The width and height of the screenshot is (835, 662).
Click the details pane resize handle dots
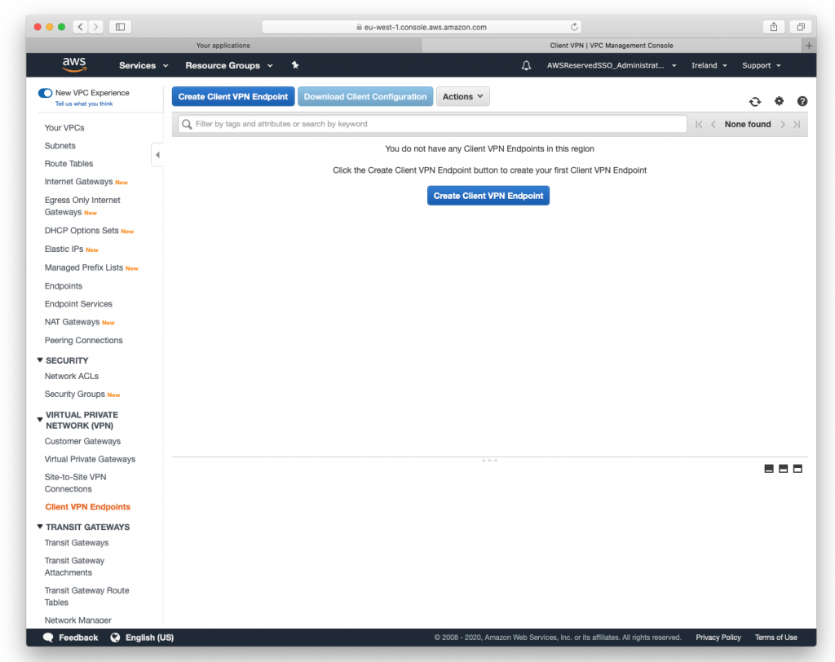(x=489, y=460)
